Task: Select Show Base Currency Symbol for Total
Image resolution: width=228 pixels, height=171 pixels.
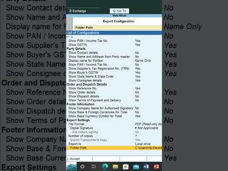Action: (x=95, y=116)
